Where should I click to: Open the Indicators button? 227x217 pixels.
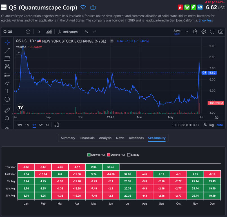[68, 32]
